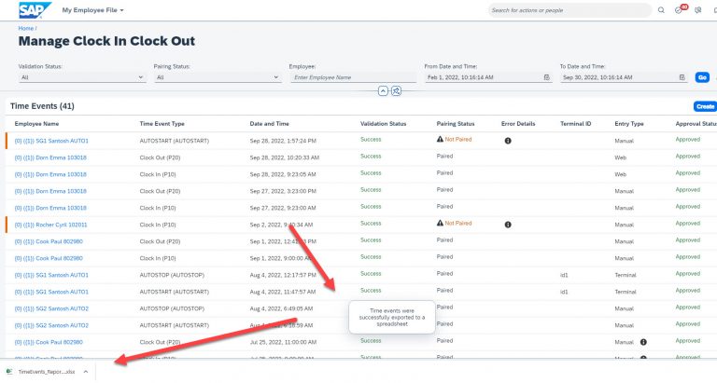Click the Home breadcrumb link

(x=25, y=28)
